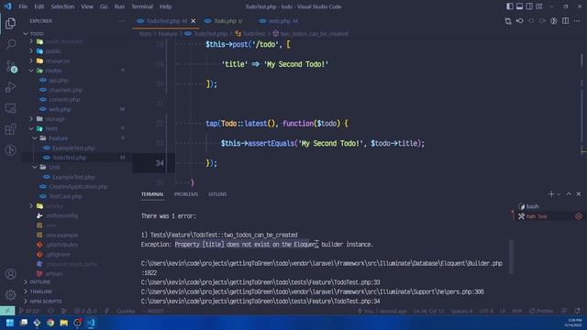
Task: Open api.php in the explorer tree
Action: [x=58, y=80]
